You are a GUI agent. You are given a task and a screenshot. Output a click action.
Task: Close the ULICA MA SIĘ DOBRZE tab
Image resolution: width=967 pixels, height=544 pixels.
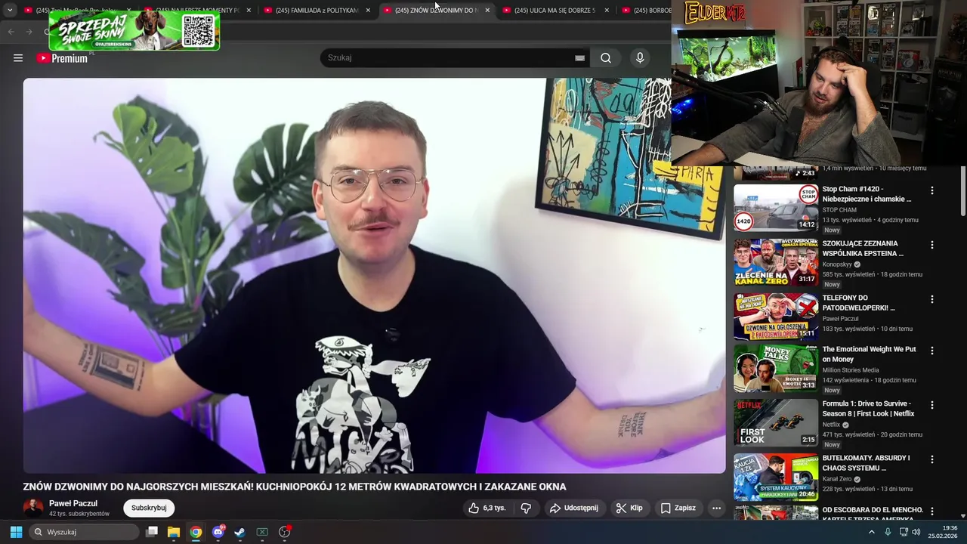click(x=607, y=10)
